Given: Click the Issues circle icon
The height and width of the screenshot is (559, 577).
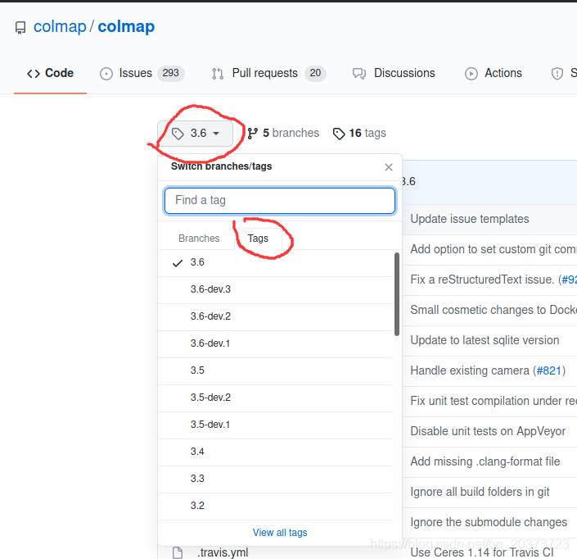Looking at the screenshot, I should point(106,74).
